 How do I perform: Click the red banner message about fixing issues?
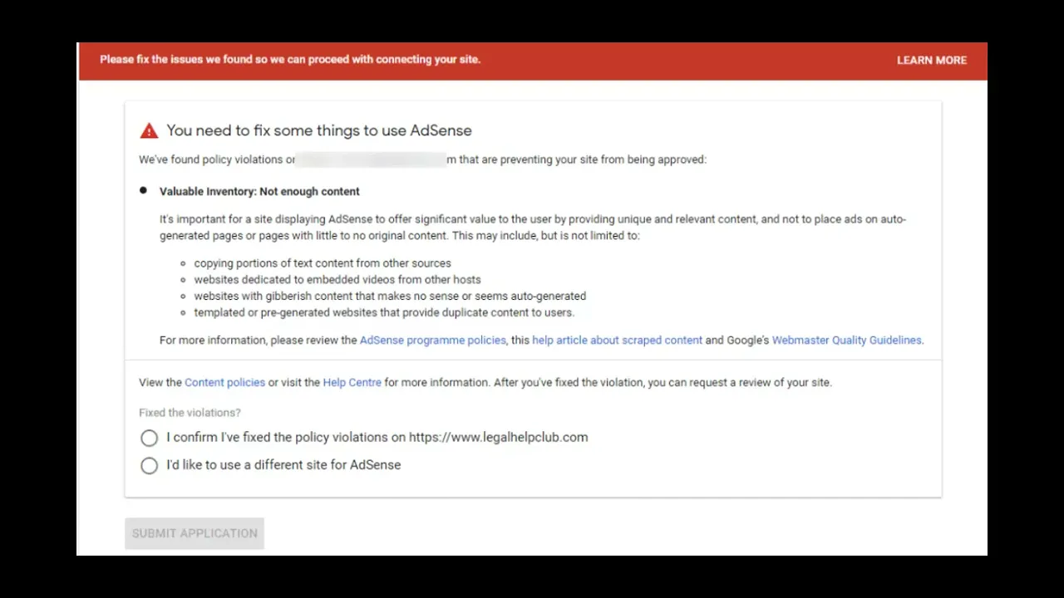(290, 60)
